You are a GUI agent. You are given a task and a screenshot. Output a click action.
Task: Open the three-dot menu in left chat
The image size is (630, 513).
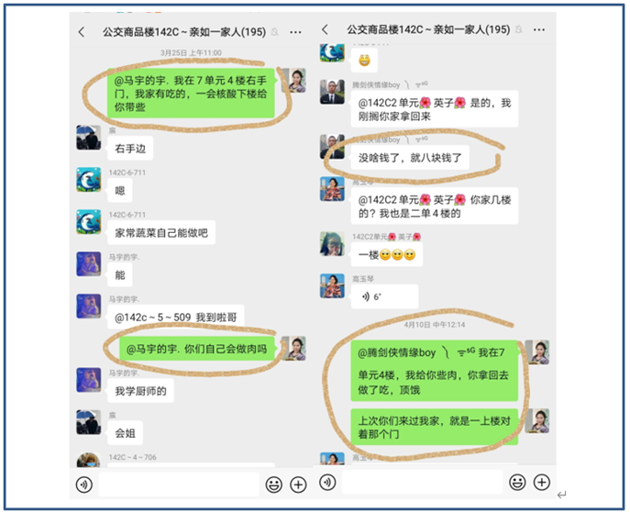pyautogui.click(x=295, y=32)
